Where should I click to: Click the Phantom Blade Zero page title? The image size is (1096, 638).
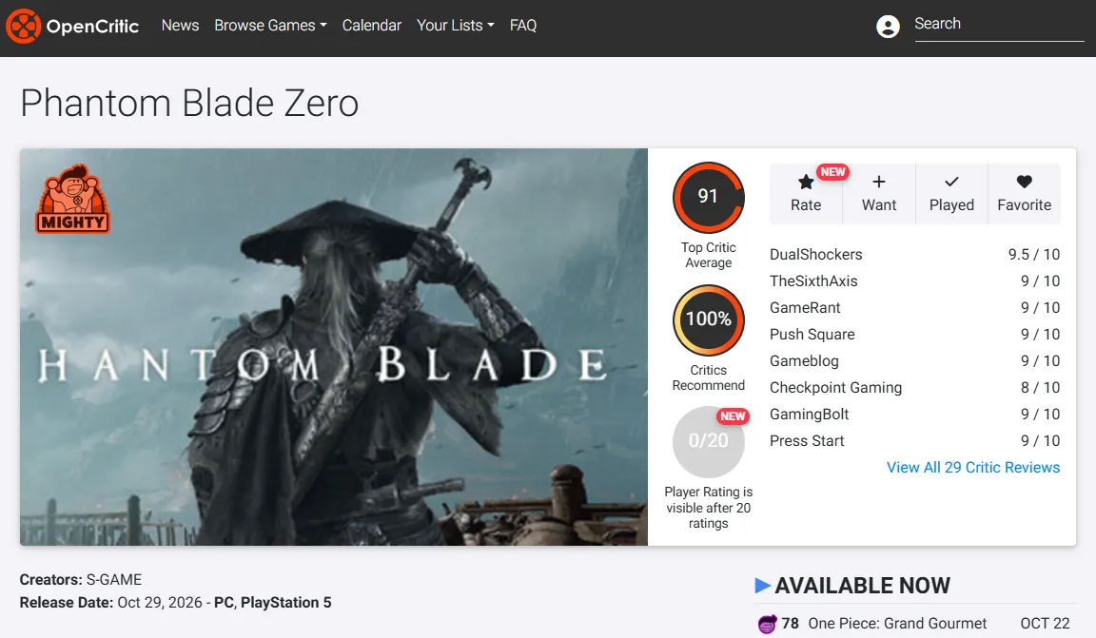(x=189, y=104)
